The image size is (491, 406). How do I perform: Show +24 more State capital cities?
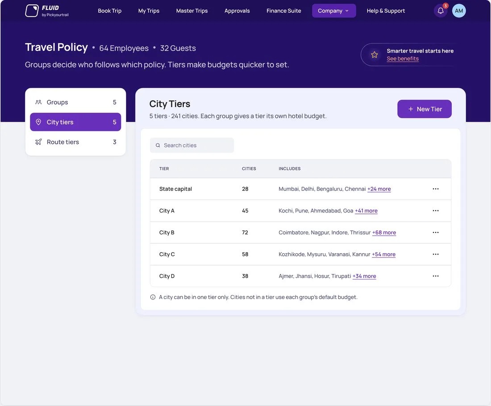[379, 189]
